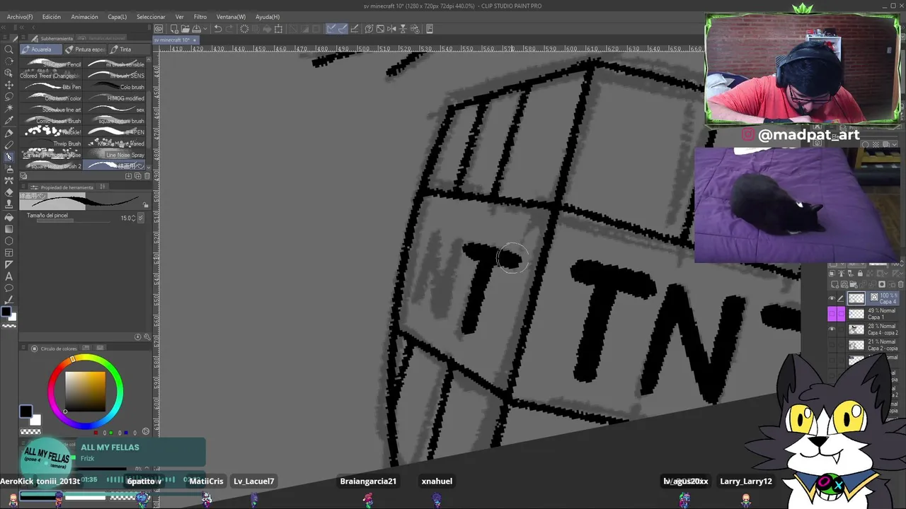Undo the last stroke
Viewport: 906px width, 509px height.
point(218,29)
